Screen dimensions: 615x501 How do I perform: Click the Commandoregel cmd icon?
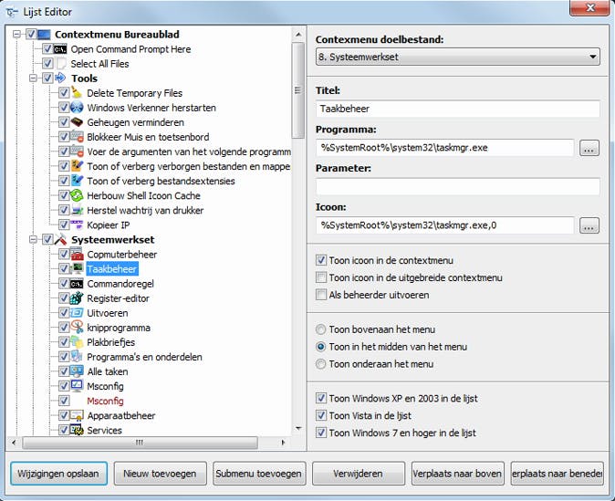pyautogui.click(x=77, y=284)
